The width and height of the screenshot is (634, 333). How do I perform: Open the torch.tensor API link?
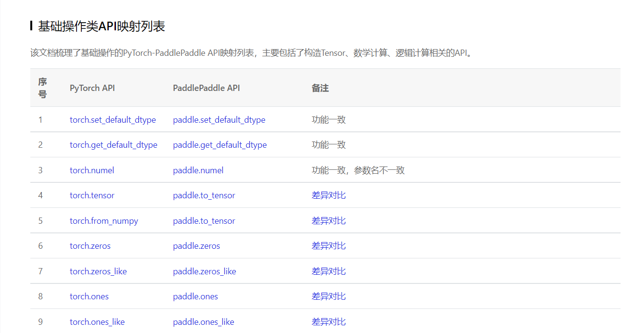tap(92, 195)
